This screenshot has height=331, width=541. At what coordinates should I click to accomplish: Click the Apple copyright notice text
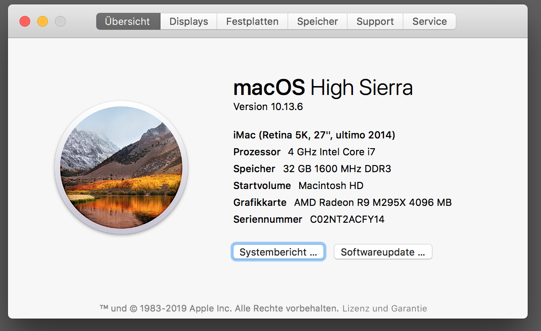[220, 308]
